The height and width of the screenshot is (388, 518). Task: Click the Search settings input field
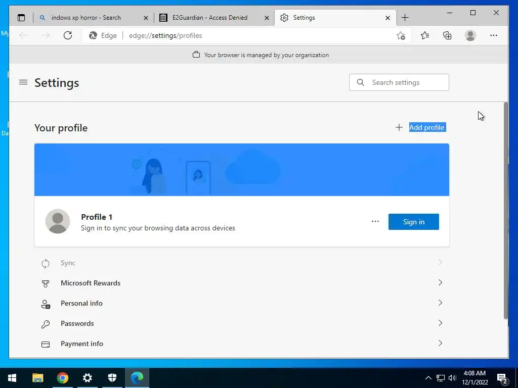(399, 82)
